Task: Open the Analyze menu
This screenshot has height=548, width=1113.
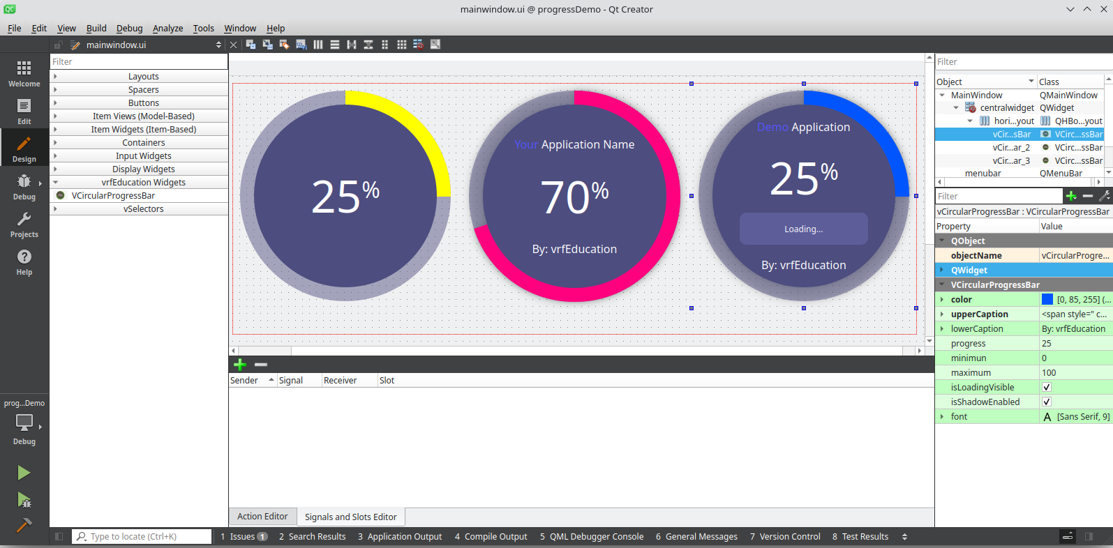Action: click(167, 29)
